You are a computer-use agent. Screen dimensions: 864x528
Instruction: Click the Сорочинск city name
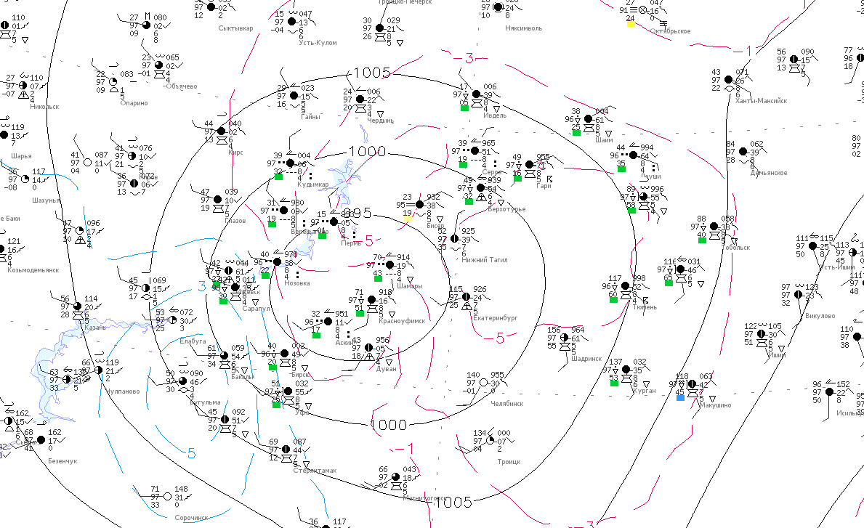191,518
